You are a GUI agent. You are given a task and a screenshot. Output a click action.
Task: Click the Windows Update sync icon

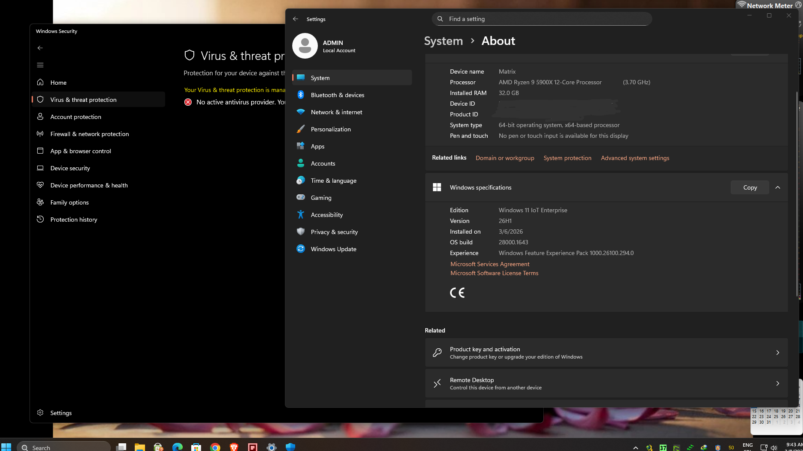click(x=301, y=249)
